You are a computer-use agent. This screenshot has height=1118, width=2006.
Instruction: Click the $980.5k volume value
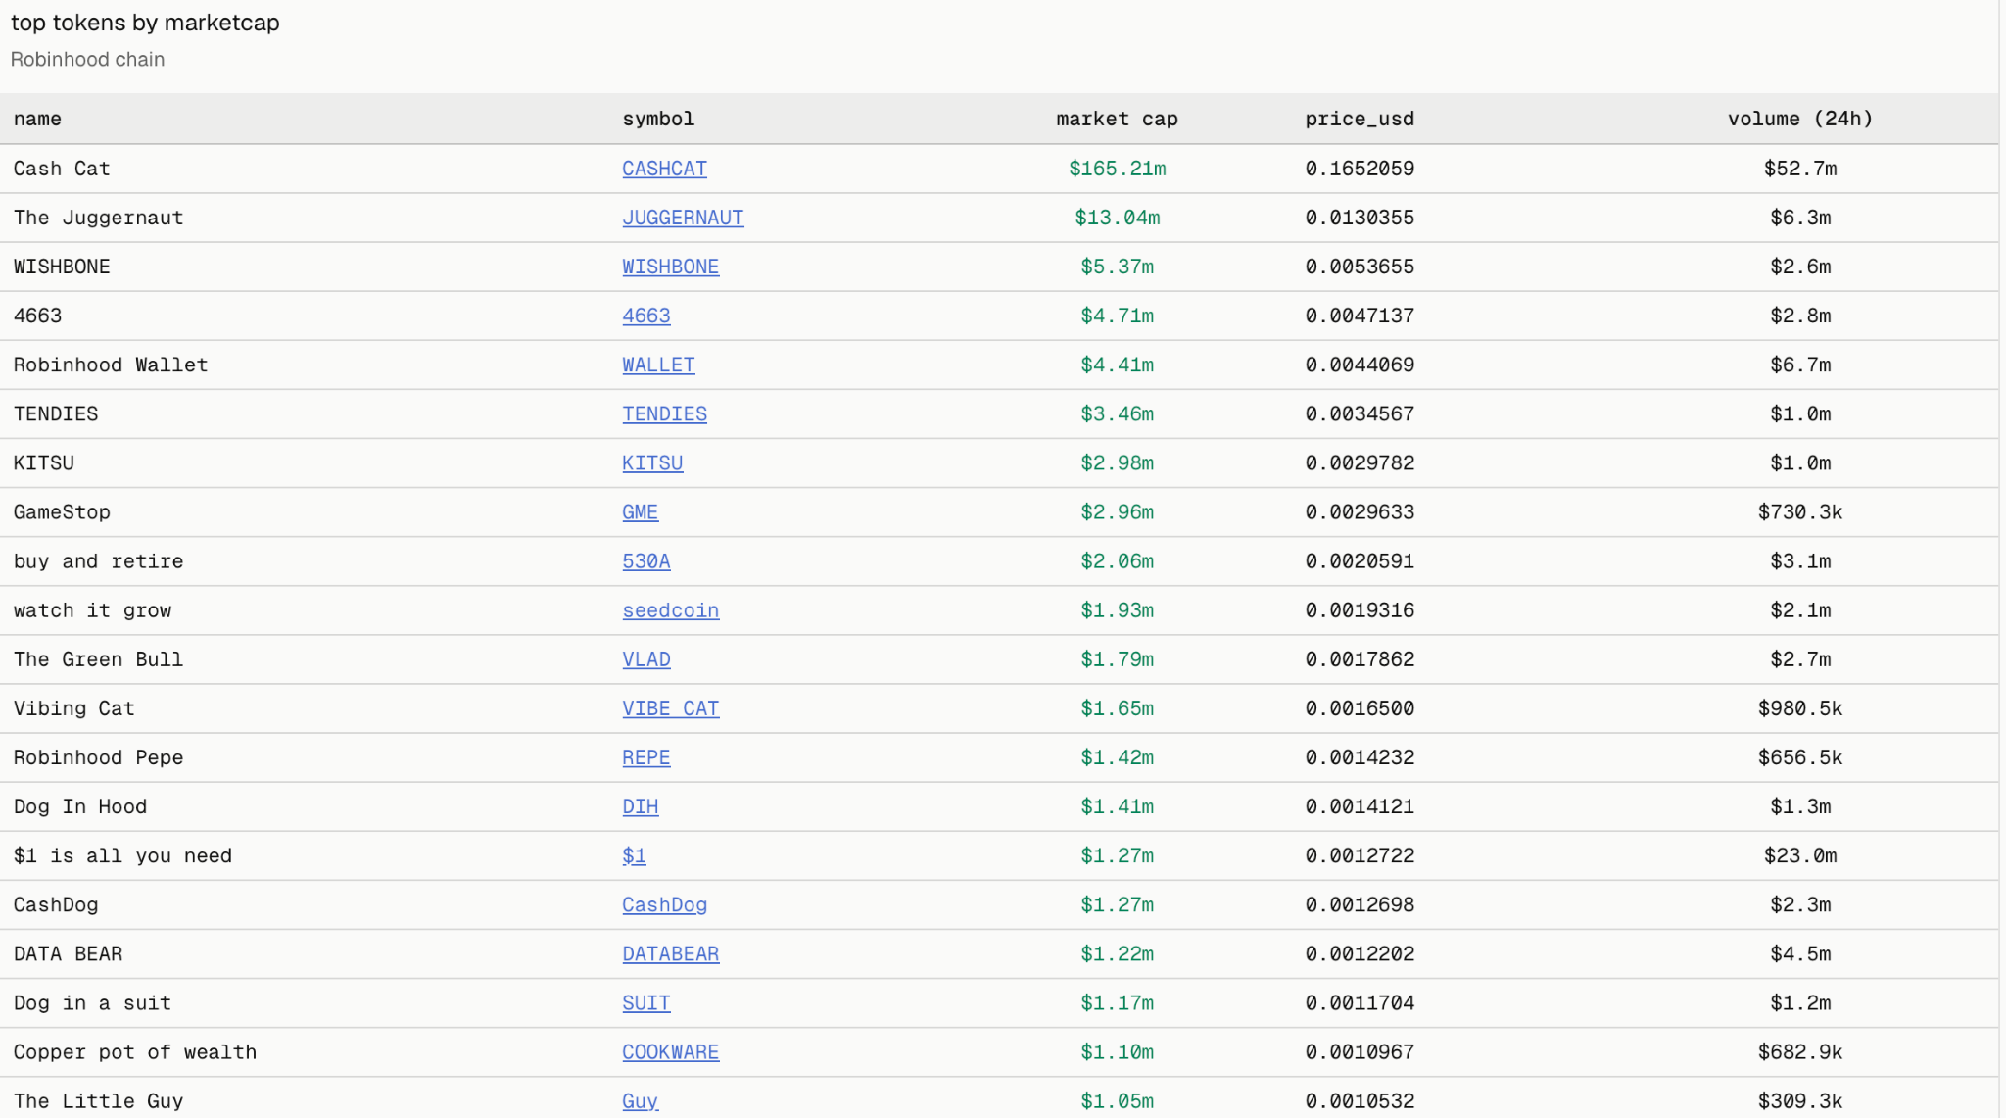[x=1800, y=708]
